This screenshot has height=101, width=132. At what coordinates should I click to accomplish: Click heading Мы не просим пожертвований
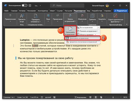pyautogui.click(x=46, y=58)
